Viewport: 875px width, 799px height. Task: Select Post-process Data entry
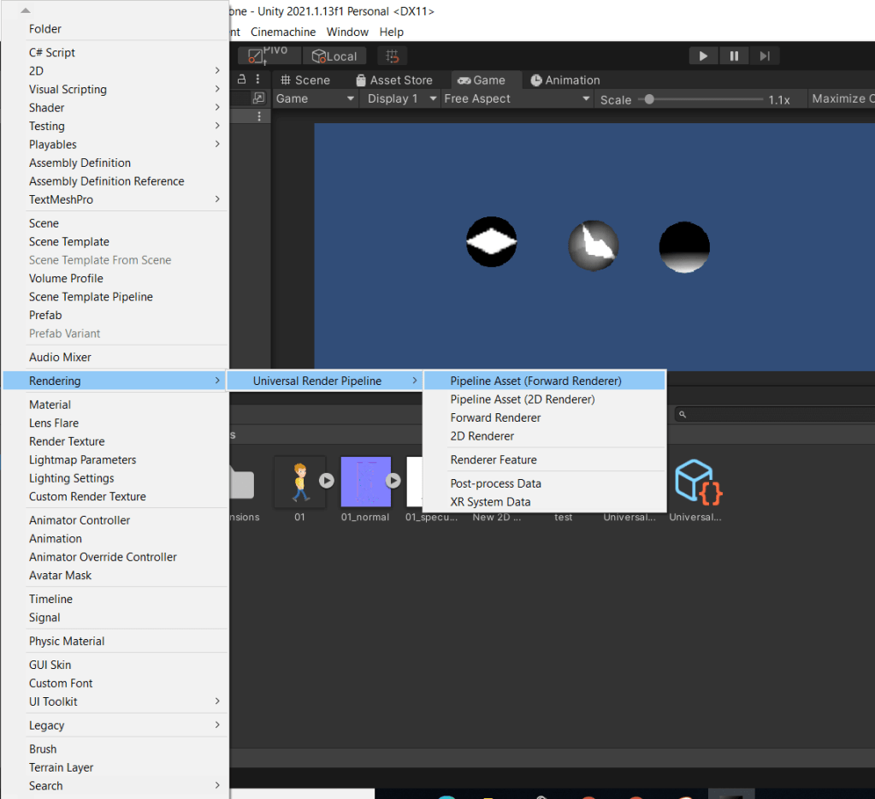click(x=545, y=483)
